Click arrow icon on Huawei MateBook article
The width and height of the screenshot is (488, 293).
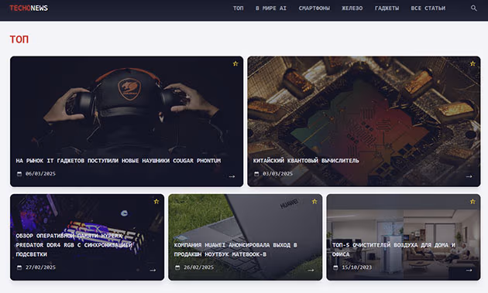pos(311,270)
